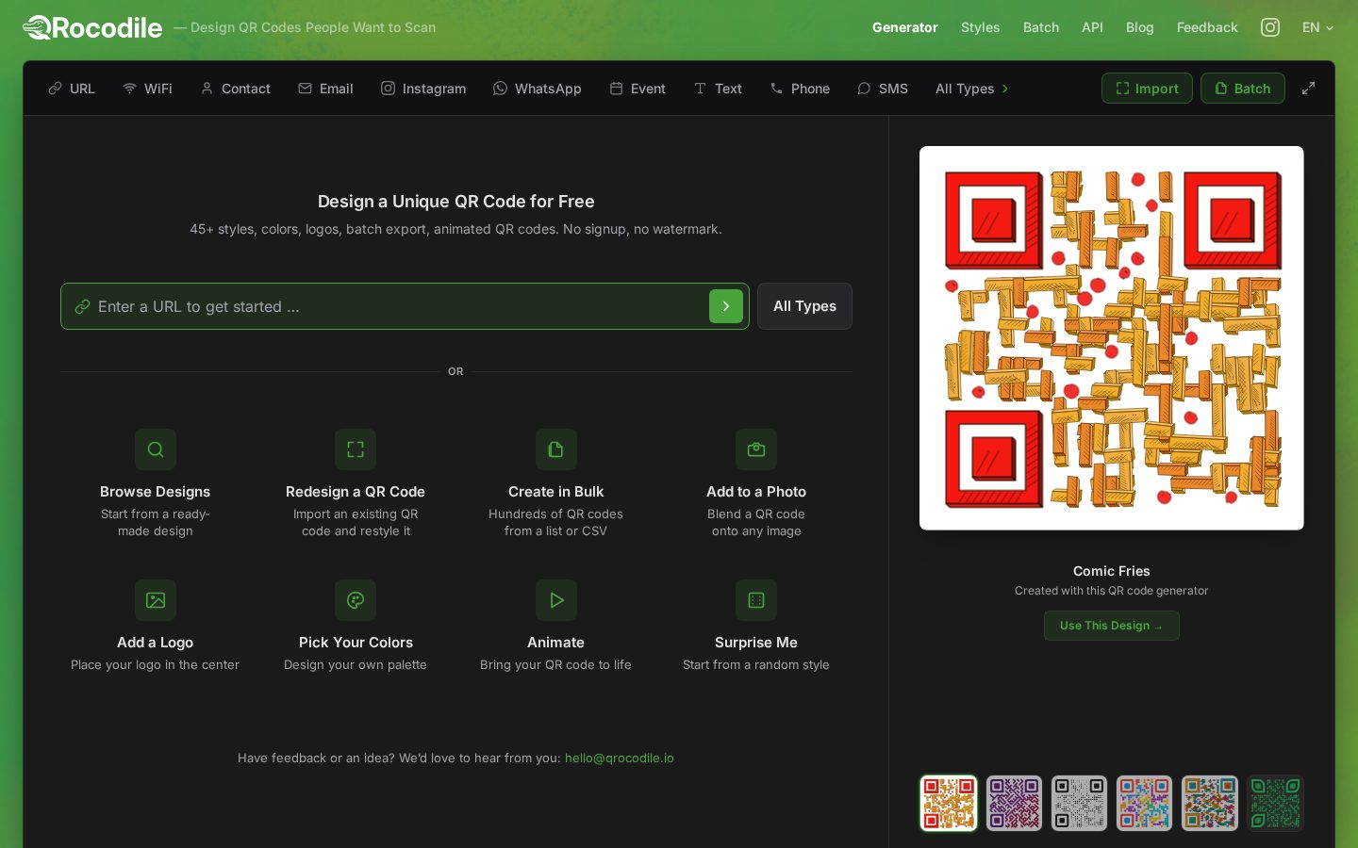Open the Blog link
This screenshot has width=1358, height=848.
[1139, 27]
